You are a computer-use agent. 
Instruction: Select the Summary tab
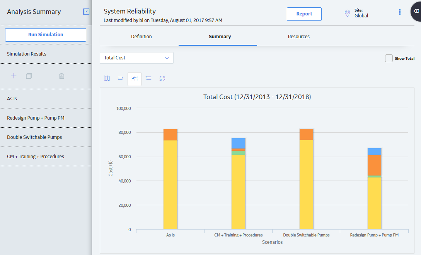coord(220,36)
